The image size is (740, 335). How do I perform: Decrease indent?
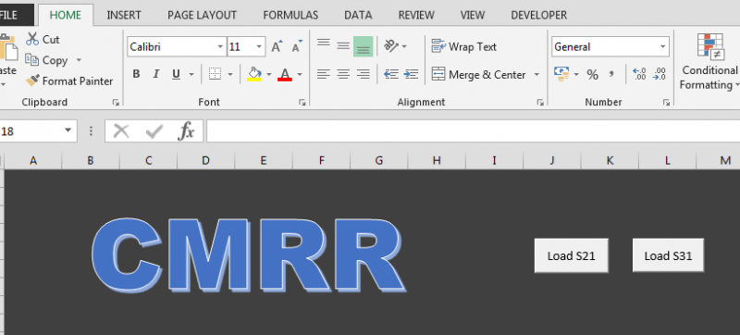(391, 74)
